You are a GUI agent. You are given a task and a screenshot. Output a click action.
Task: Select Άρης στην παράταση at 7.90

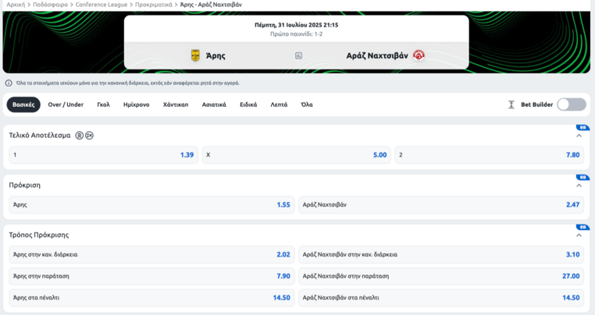point(151,276)
